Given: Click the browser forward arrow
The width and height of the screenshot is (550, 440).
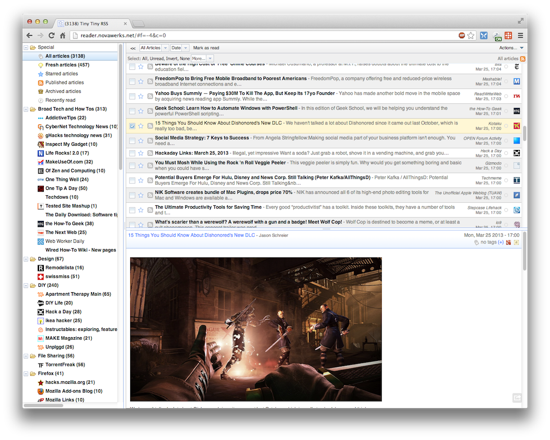Looking at the screenshot, I should point(40,36).
